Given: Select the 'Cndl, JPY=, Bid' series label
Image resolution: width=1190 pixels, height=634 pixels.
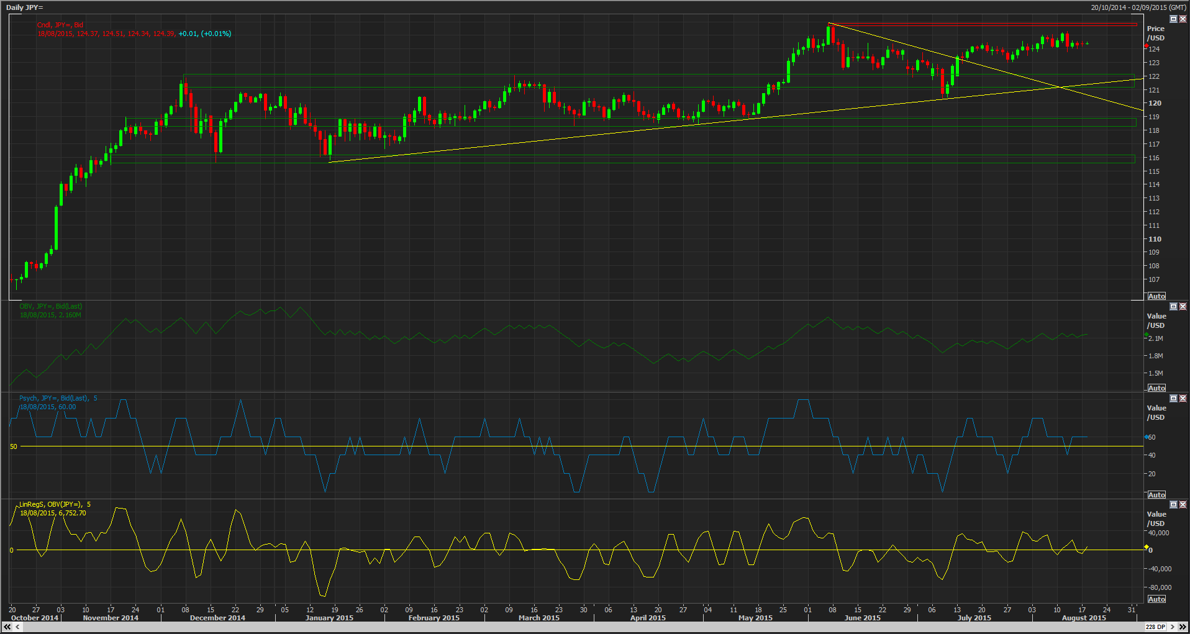Looking at the screenshot, I should tap(60, 25).
